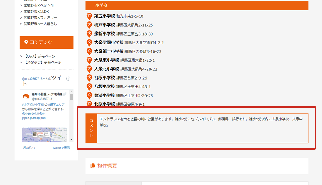
Task: Click the 埋め込む embed link
Action: pos(29,148)
